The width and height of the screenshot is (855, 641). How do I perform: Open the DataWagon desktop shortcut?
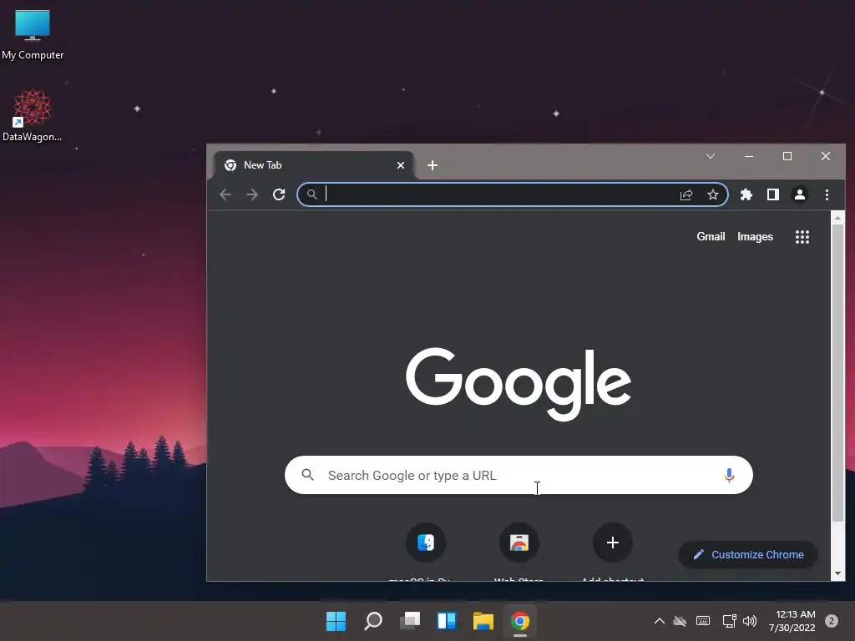[x=33, y=115]
